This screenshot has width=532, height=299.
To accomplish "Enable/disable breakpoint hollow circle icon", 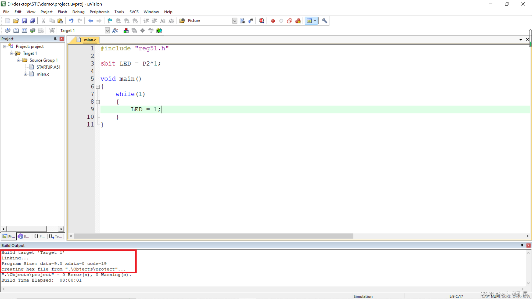I will click(281, 21).
